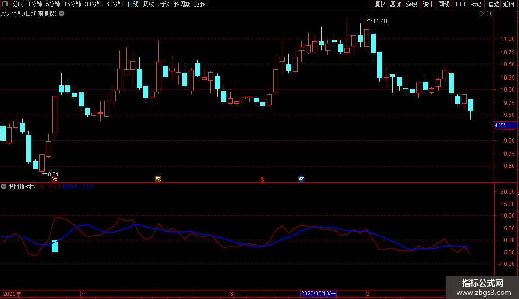Click 叠加 overlay button
Image resolution: width=519 pixels, height=299 pixels.
pos(396,4)
